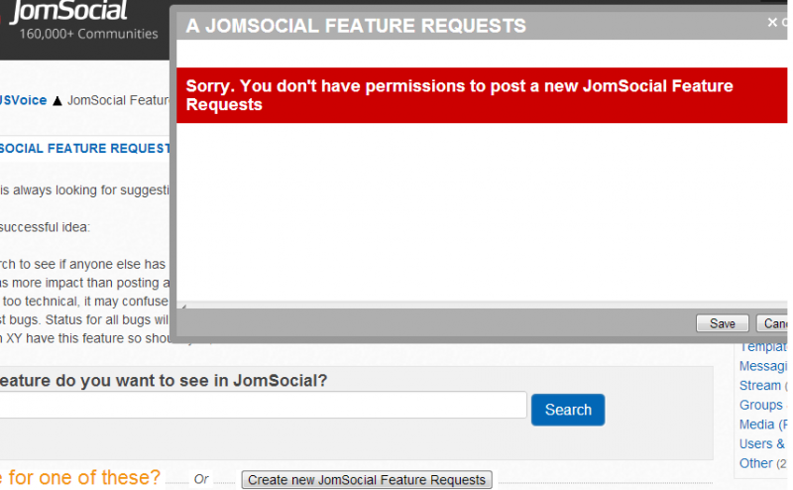The height and width of the screenshot is (490, 793).
Task: Click the dialog title bar text
Action: [356, 26]
